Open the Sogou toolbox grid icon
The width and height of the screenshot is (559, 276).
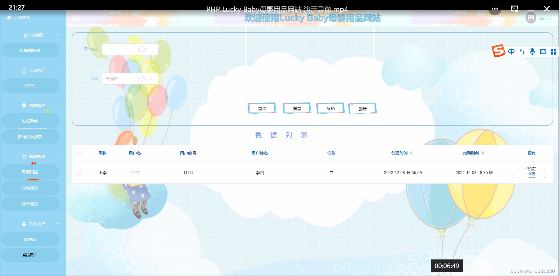click(x=553, y=52)
